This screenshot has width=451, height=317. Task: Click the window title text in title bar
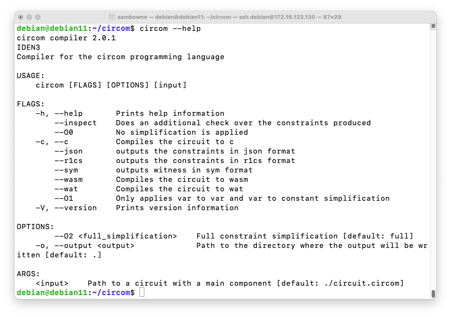coord(229,17)
